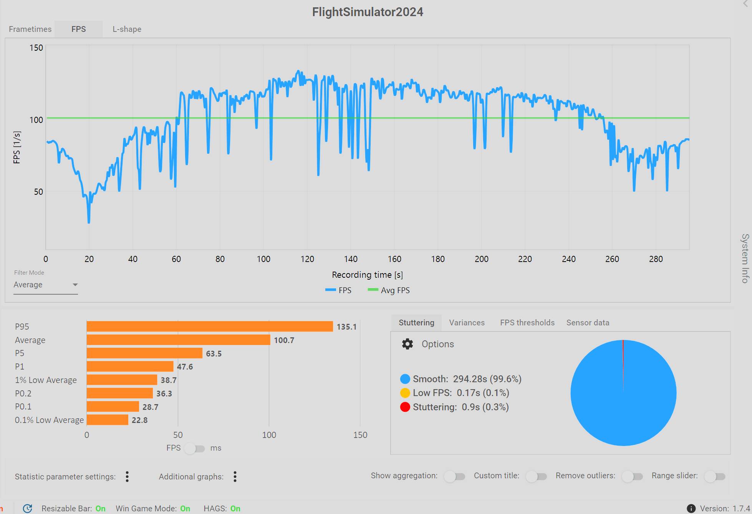Toggle the FPS to ms switch
752x514 pixels.
click(195, 448)
